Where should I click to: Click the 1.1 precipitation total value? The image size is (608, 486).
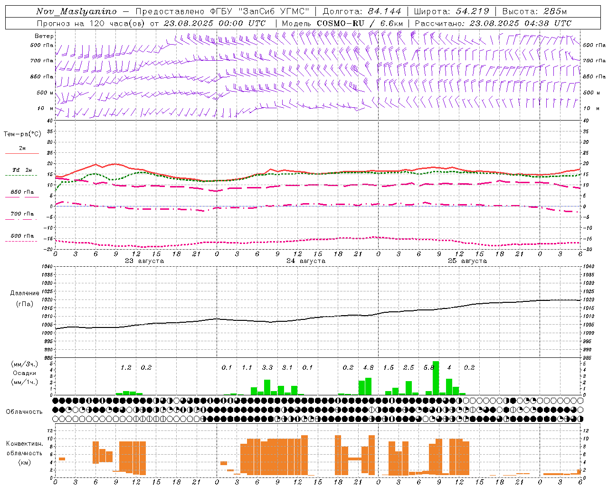point(247,367)
